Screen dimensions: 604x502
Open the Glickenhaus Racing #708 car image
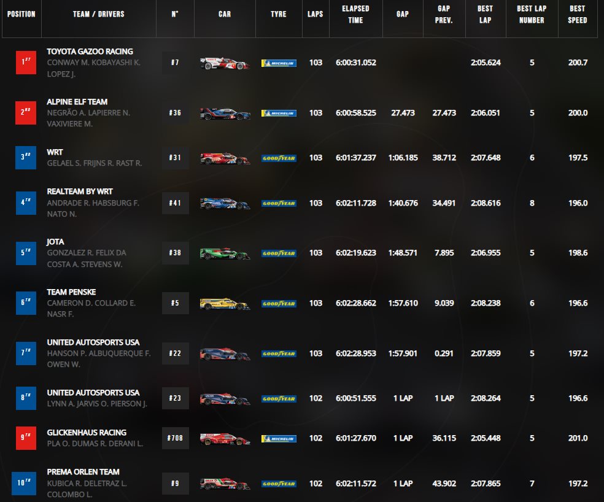coord(225,439)
